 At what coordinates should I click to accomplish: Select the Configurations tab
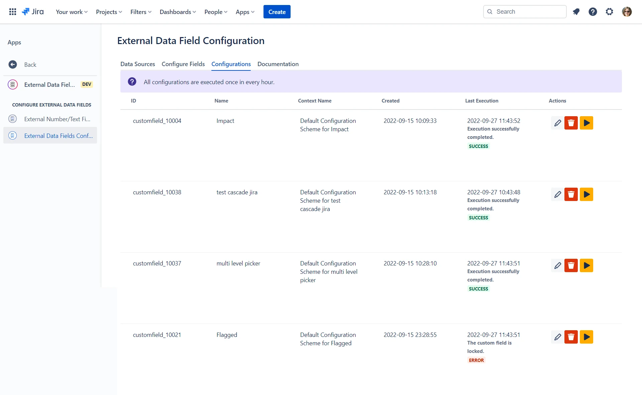pyautogui.click(x=231, y=64)
